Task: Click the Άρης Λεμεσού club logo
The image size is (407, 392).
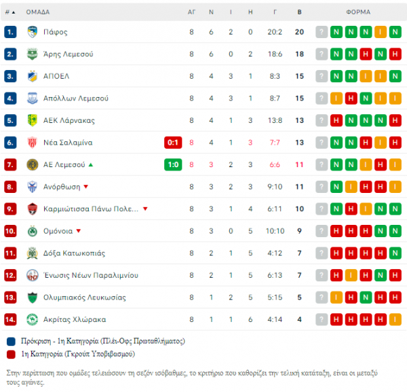Action: (x=32, y=54)
